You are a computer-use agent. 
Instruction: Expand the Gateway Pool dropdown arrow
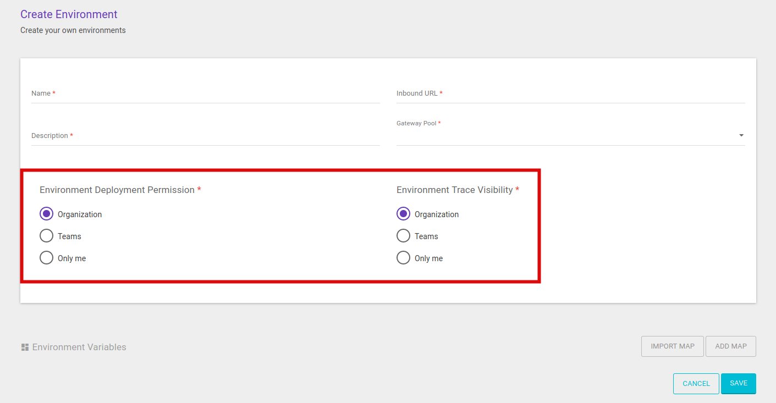click(x=741, y=135)
